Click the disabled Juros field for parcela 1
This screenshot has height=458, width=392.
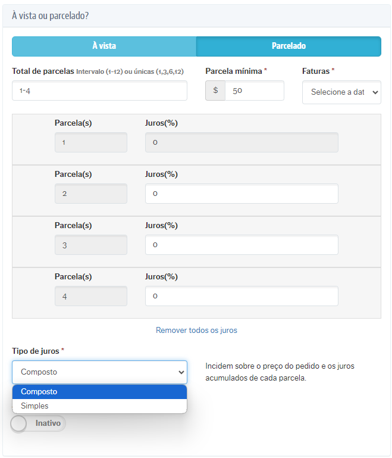[242, 142]
